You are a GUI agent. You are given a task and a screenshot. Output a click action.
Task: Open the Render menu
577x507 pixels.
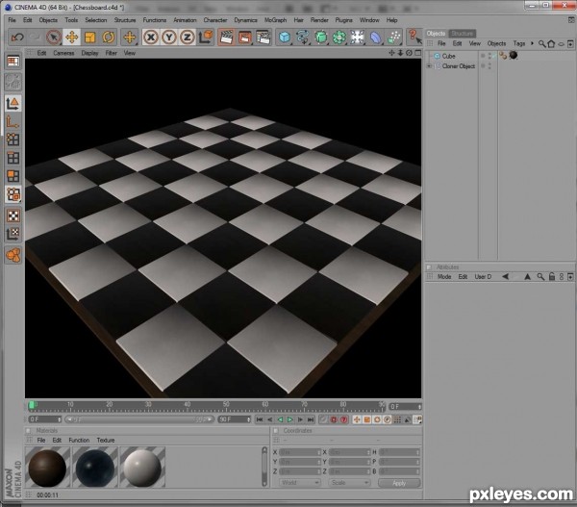(319, 20)
